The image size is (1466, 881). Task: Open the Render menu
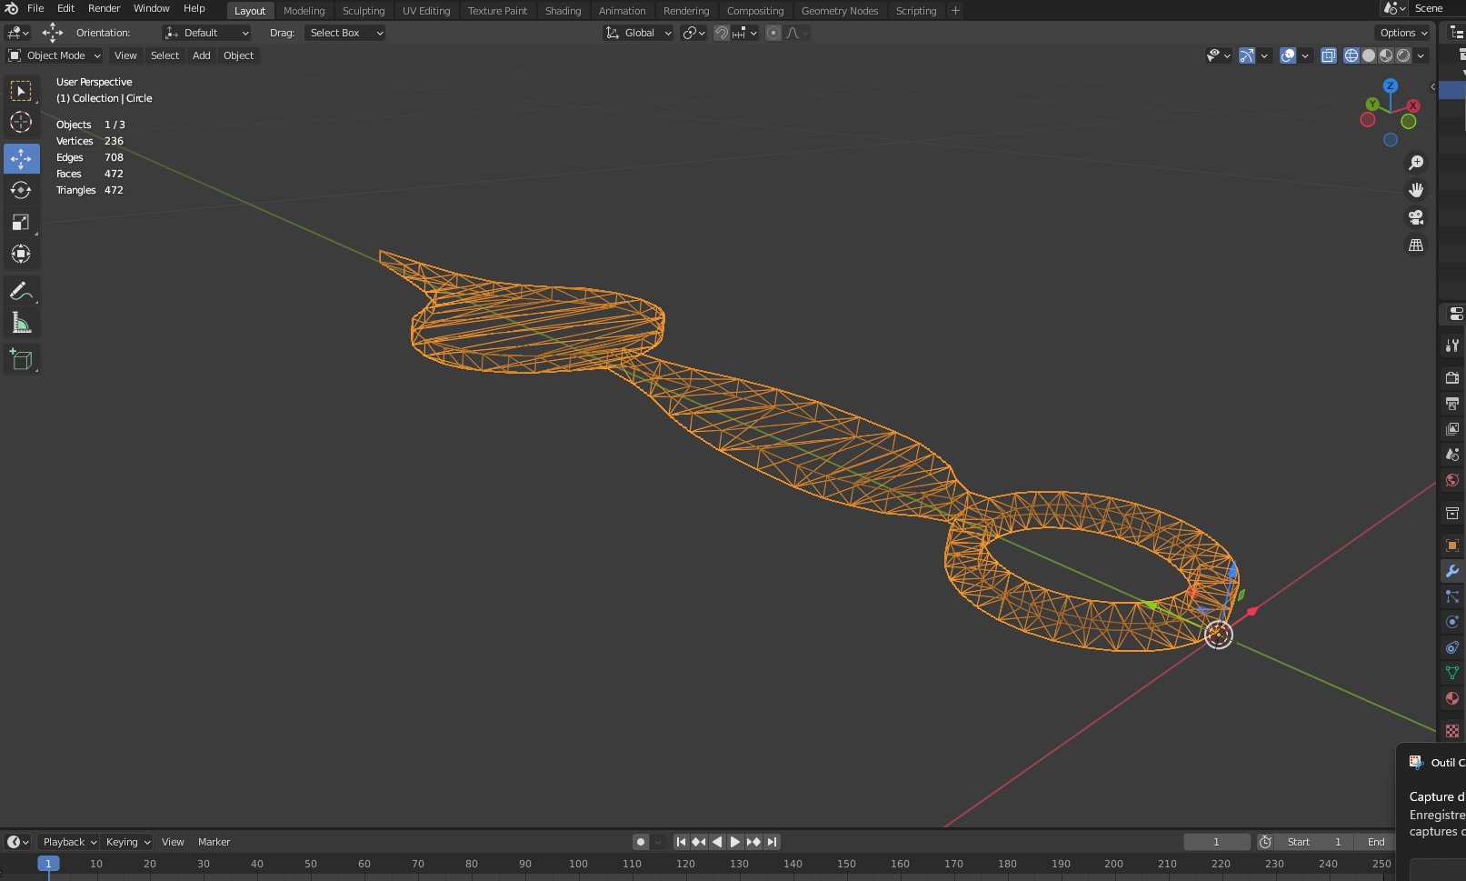104,8
